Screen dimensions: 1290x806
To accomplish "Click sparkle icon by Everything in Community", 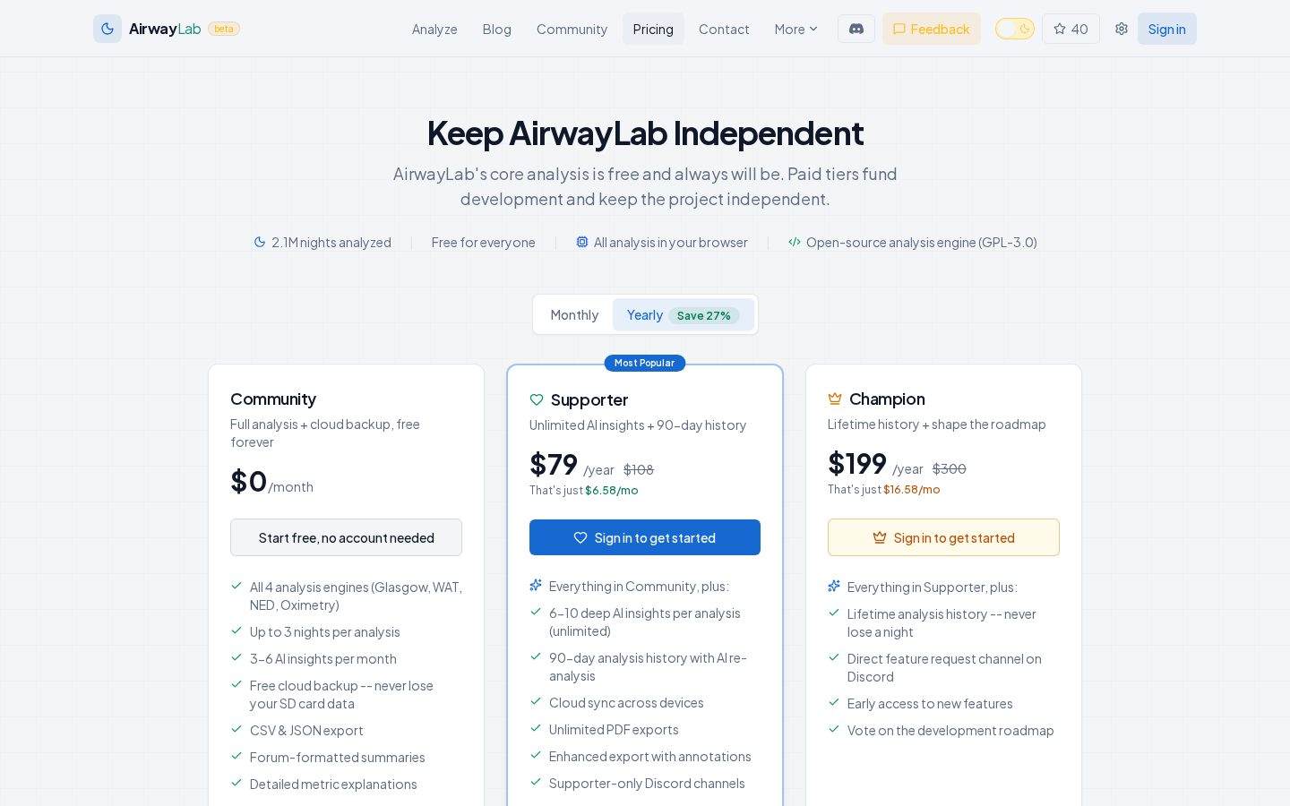I will point(536,586).
